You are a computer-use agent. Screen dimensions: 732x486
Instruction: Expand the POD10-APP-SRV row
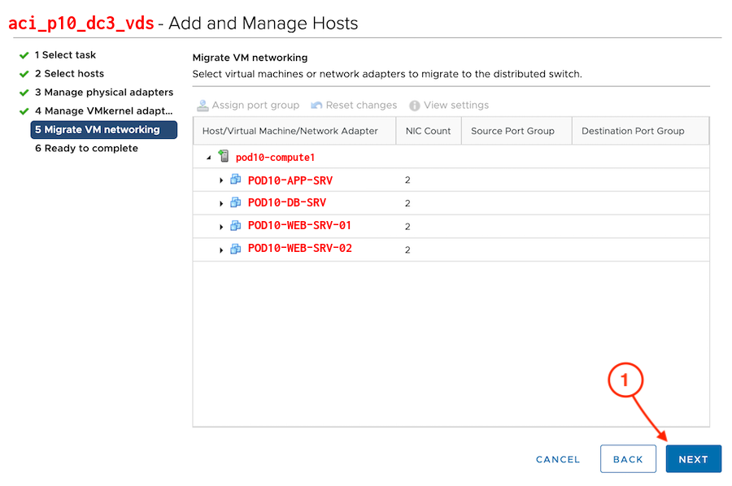click(221, 181)
